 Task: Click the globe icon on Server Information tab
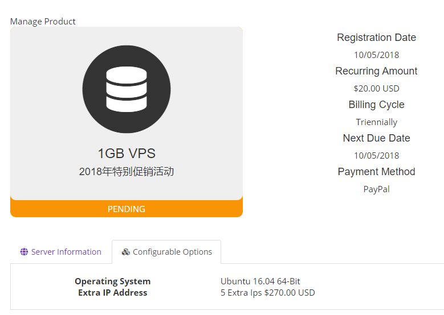click(x=24, y=252)
